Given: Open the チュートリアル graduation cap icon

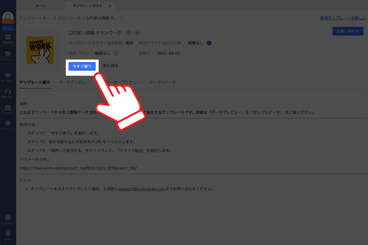Looking at the screenshot, I should pos(8,124).
